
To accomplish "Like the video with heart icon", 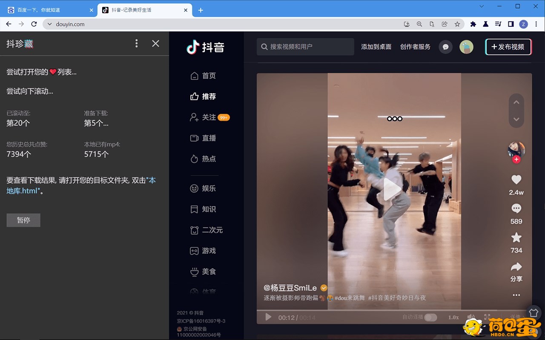I will [x=516, y=180].
